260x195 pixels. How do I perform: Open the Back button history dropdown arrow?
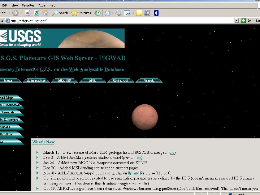[9, 13]
